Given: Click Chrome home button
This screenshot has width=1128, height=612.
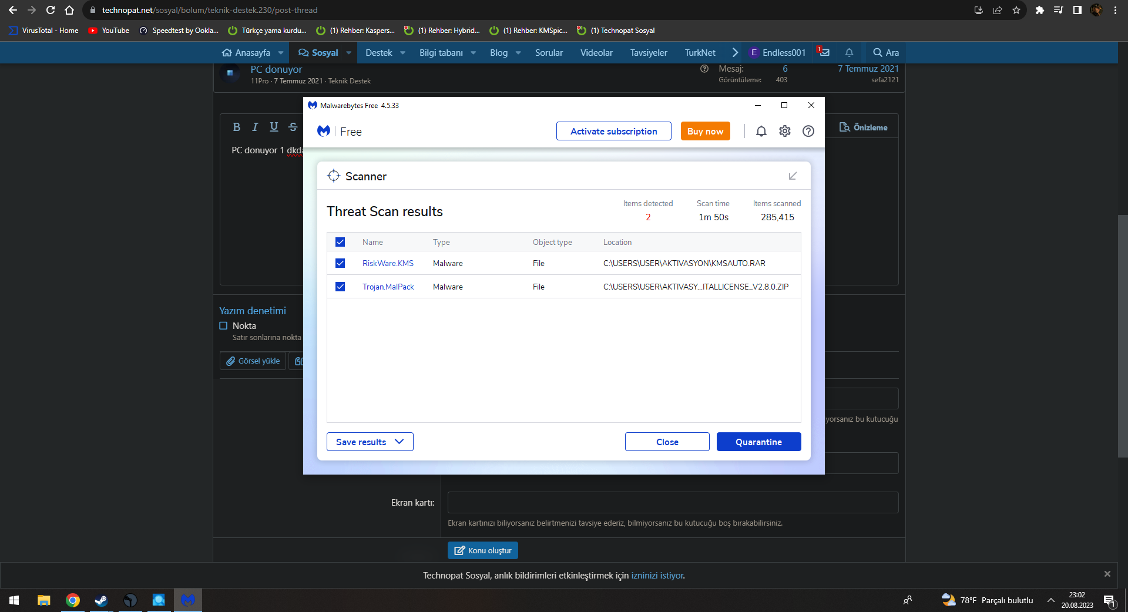Looking at the screenshot, I should pyautogui.click(x=69, y=10).
